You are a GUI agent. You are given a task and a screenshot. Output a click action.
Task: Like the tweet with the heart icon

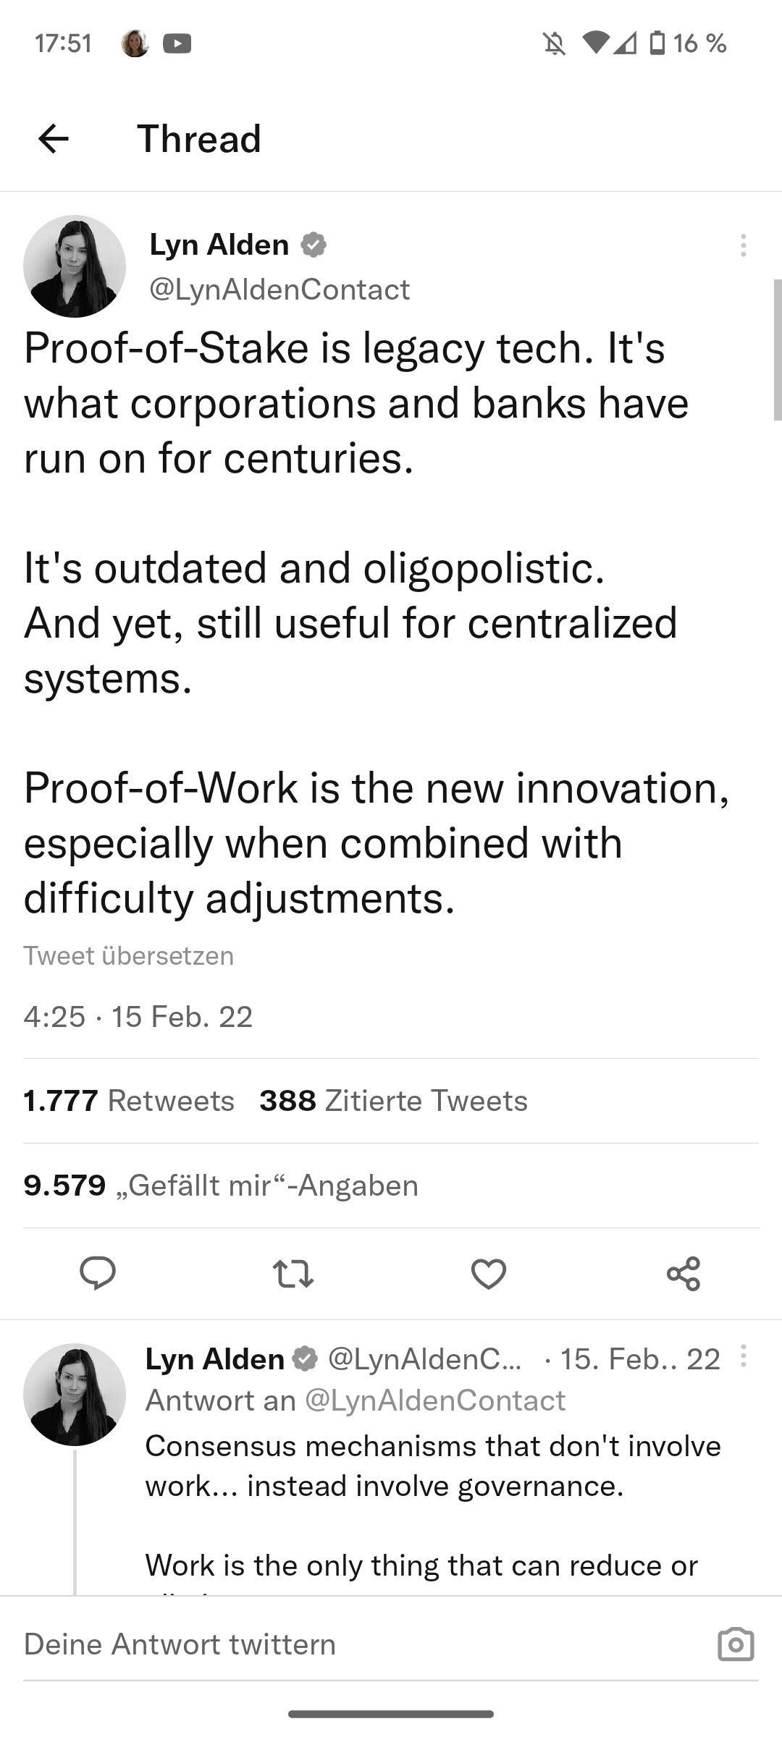point(488,1274)
